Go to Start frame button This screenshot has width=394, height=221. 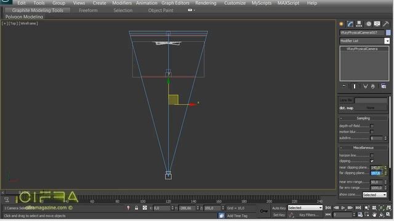pos(328,207)
